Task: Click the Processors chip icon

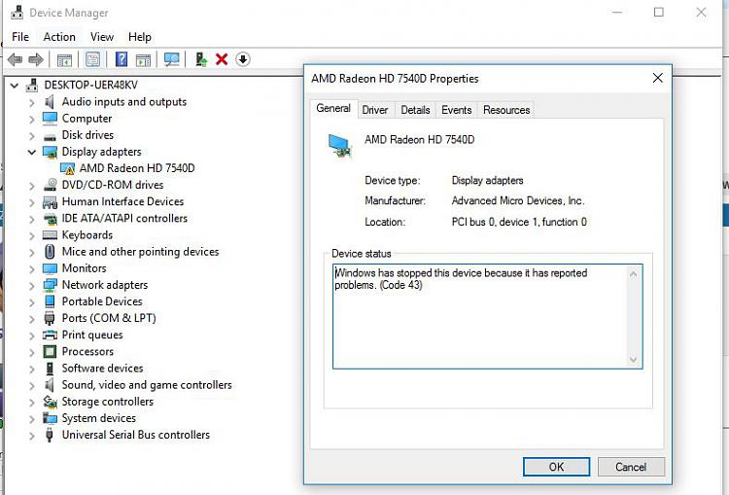Action: pos(50,352)
